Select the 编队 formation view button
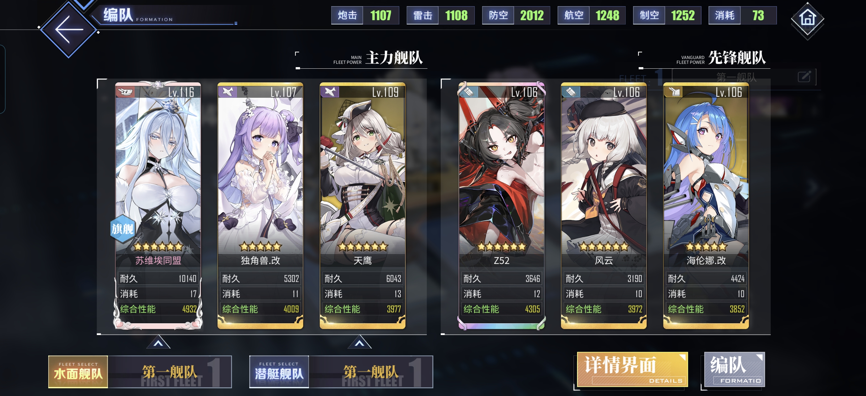Image resolution: width=866 pixels, height=396 pixels. tap(734, 369)
